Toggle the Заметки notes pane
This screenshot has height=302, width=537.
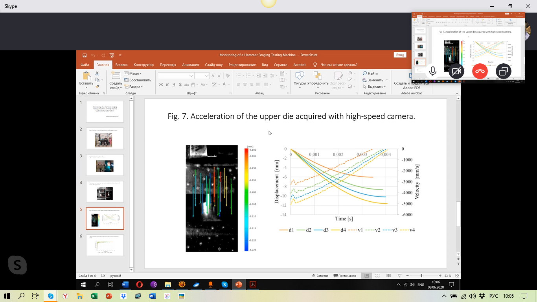320,276
